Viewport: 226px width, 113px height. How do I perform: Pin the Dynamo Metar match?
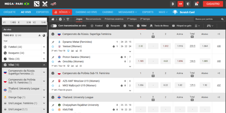[x=53, y=42]
